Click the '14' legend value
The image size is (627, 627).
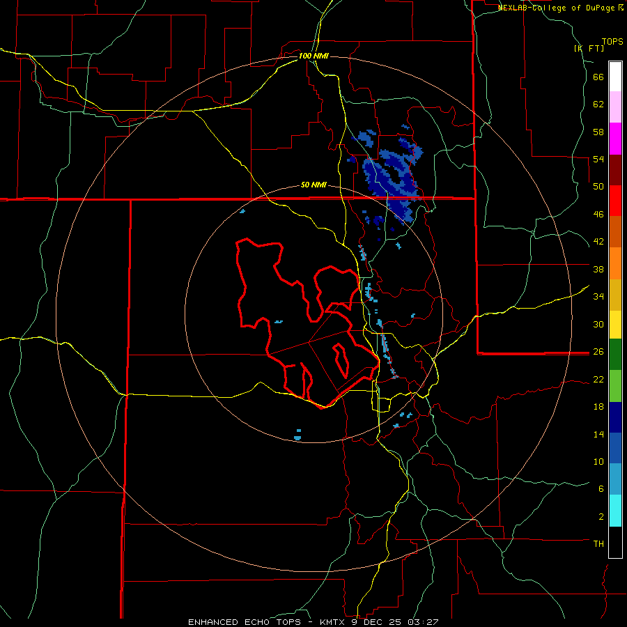[598, 434]
